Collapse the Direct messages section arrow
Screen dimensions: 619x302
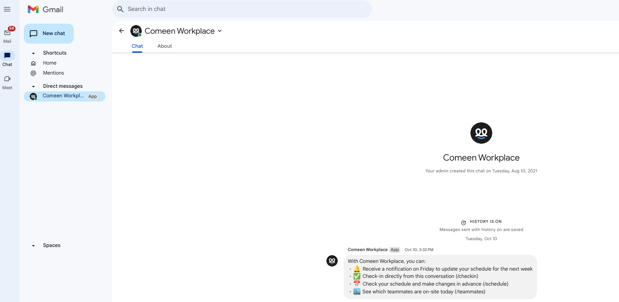pos(33,86)
